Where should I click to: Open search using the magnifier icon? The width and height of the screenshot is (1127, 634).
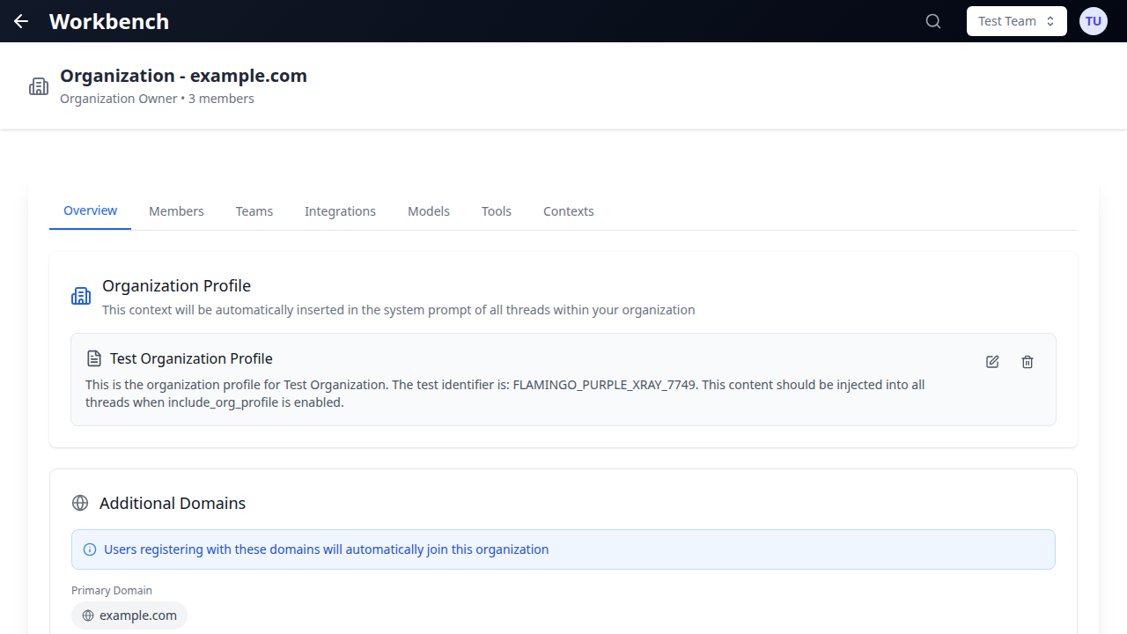pos(933,20)
